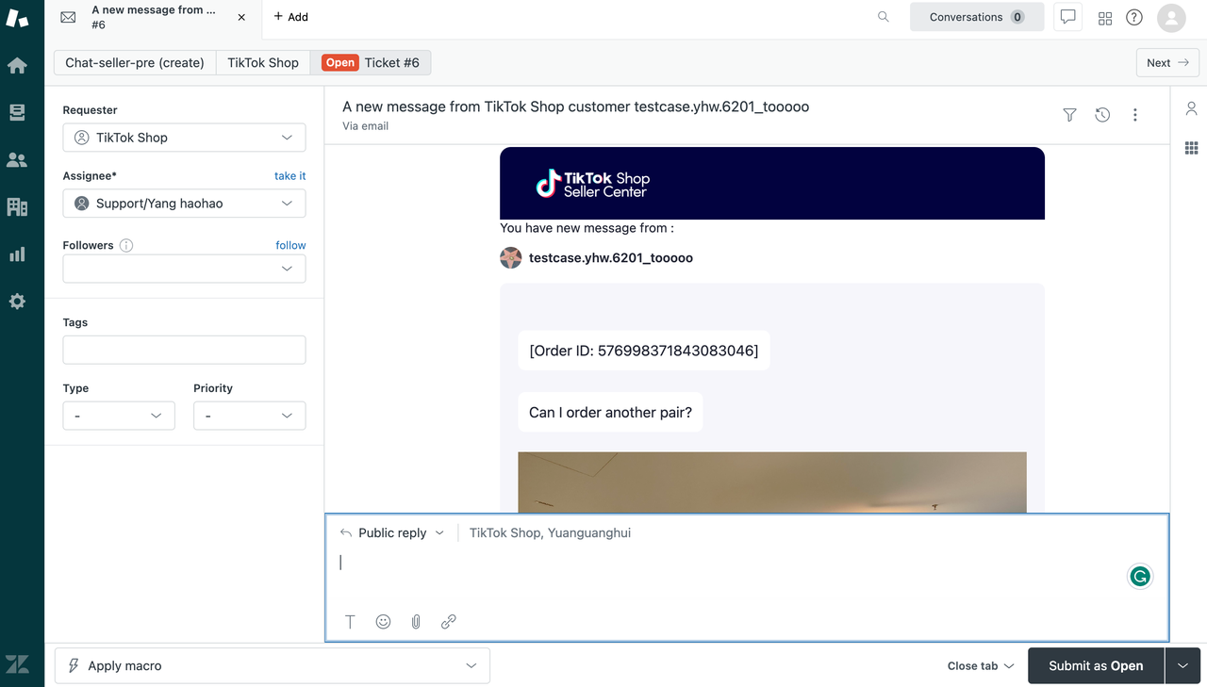Show ticket events history icon
Viewport: 1207px width, 687px height.
click(x=1102, y=115)
